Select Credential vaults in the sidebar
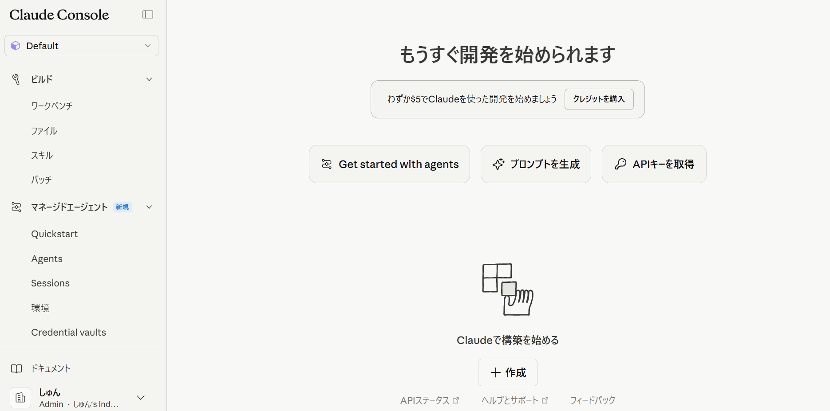830x411 pixels. [68, 333]
